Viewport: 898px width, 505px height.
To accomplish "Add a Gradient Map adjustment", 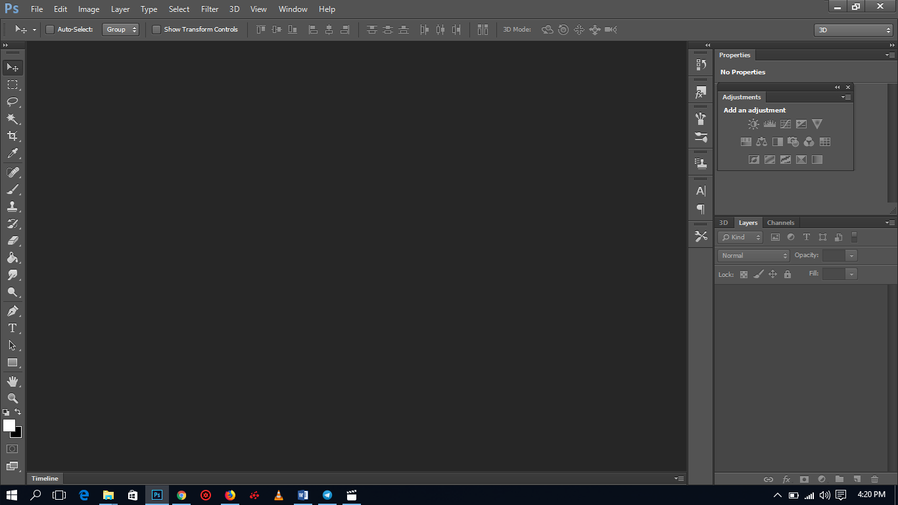I will [817, 159].
